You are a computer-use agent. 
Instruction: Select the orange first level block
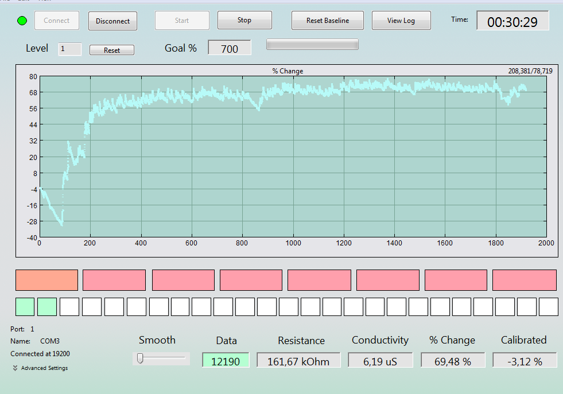[46, 280]
